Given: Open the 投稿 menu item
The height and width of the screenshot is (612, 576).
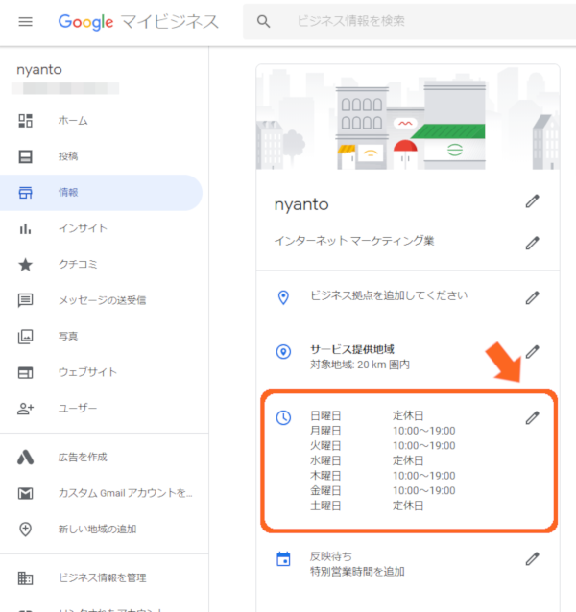Looking at the screenshot, I should 101,156.
